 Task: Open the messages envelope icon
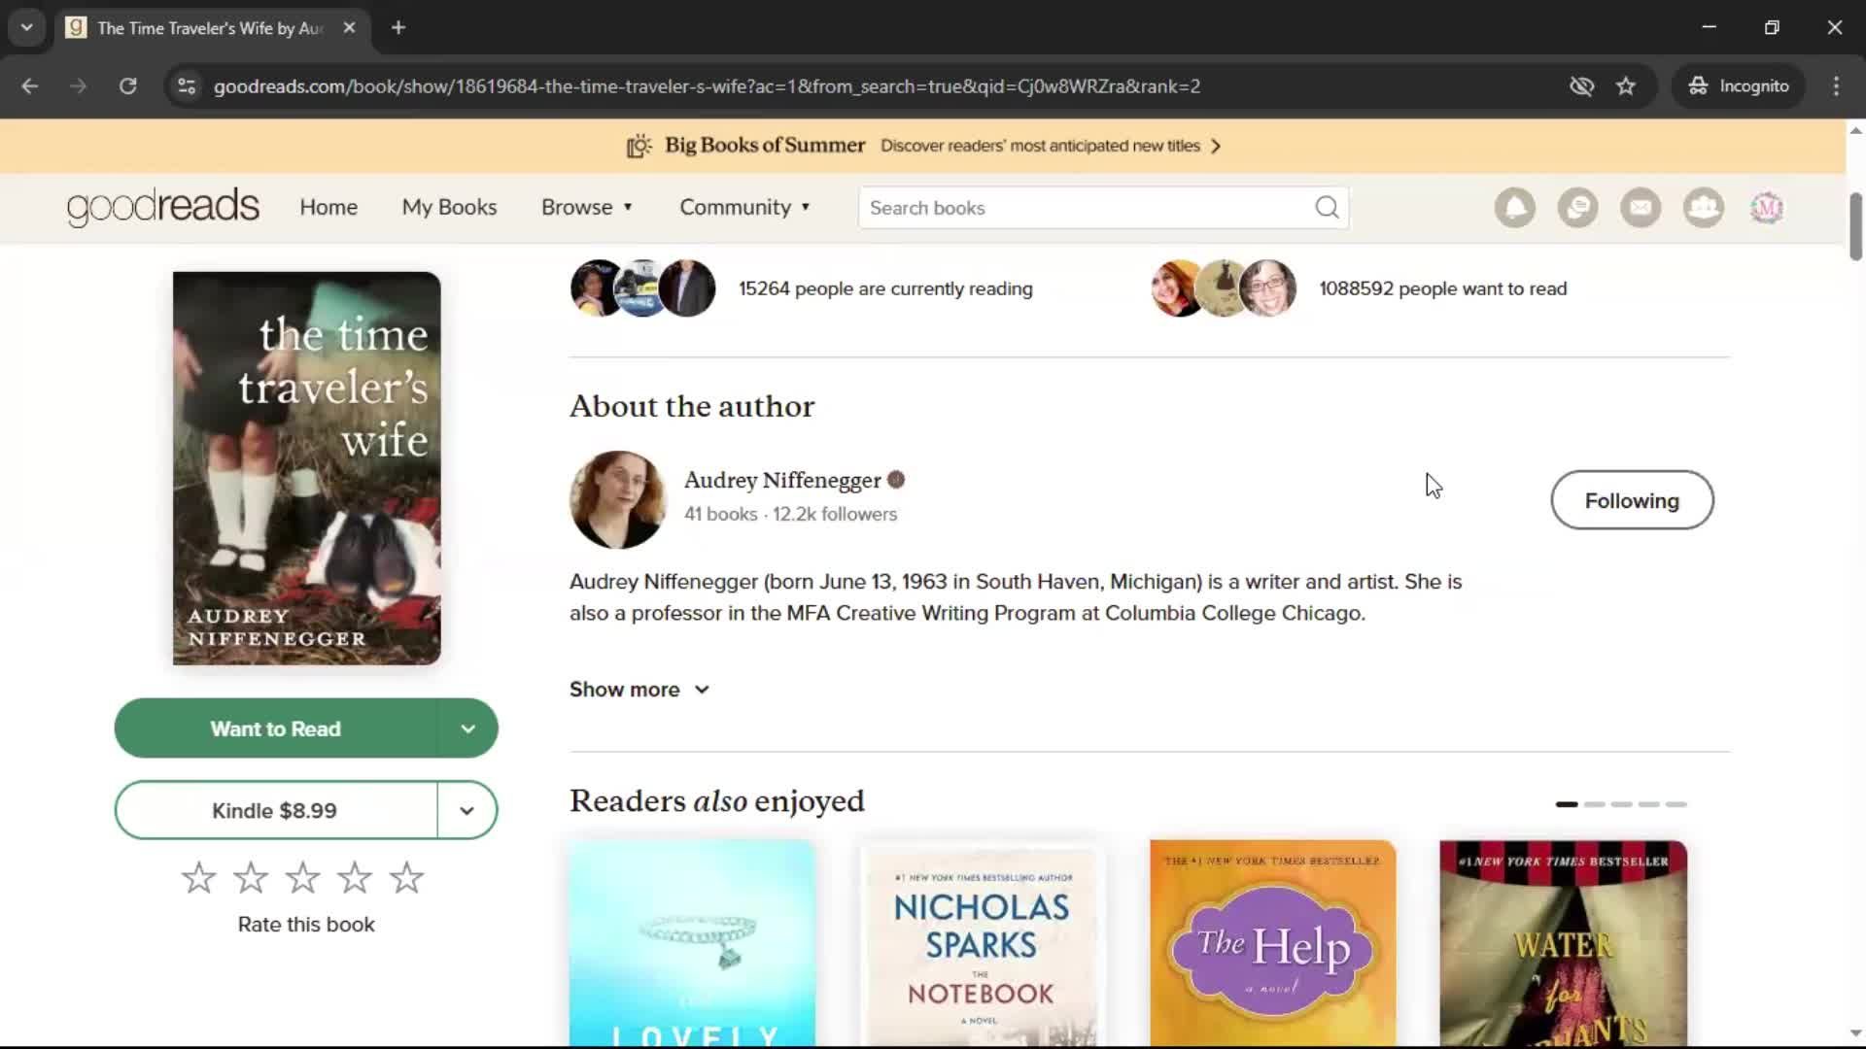(x=1641, y=208)
